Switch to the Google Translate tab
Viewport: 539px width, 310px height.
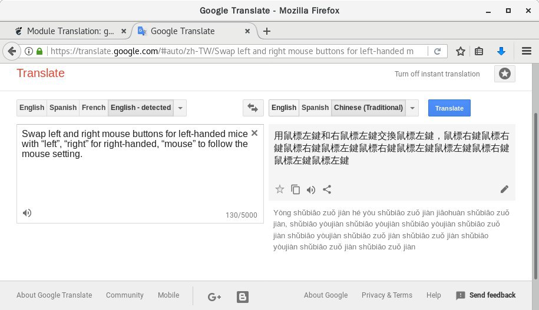194,31
